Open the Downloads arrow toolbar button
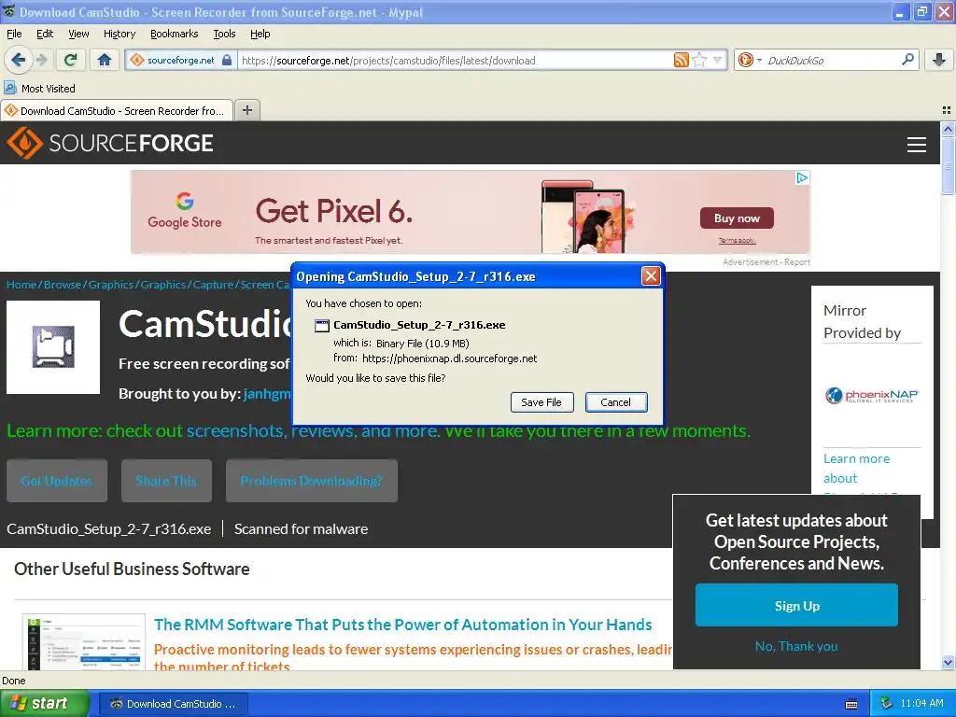 pos(939,60)
